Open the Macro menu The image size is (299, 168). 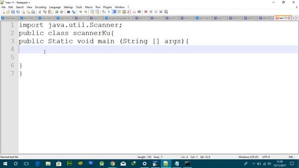(89, 7)
